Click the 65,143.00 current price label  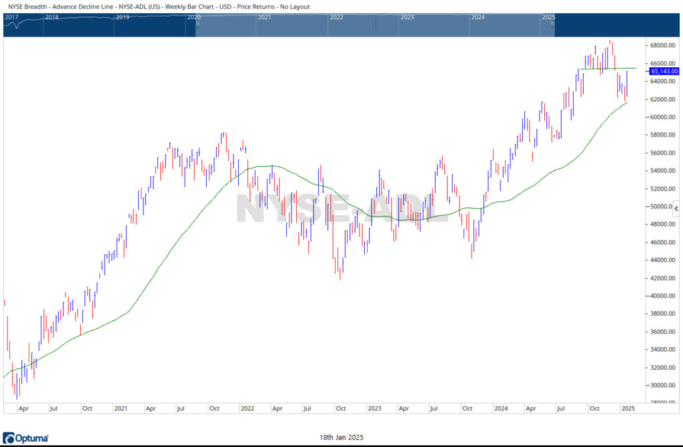click(664, 71)
